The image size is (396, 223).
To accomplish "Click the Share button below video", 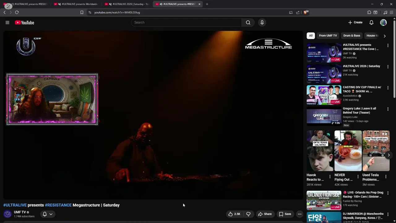I will click(265, 214).
